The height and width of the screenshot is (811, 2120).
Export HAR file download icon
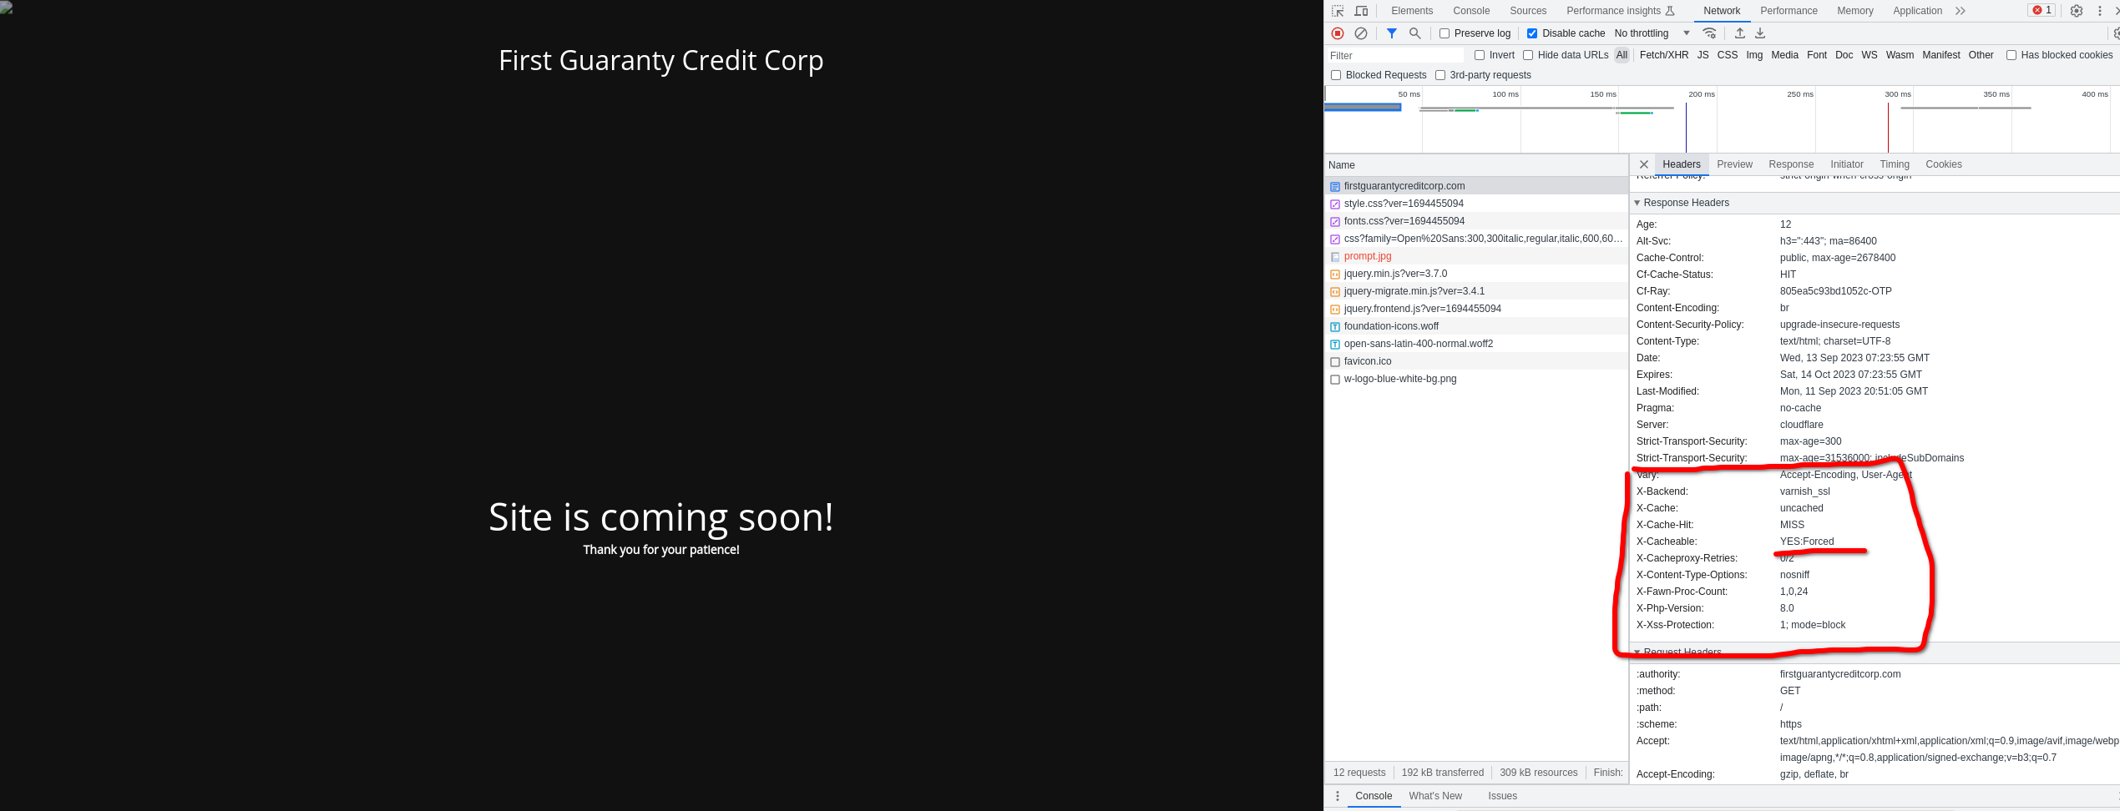point(1760,33)
